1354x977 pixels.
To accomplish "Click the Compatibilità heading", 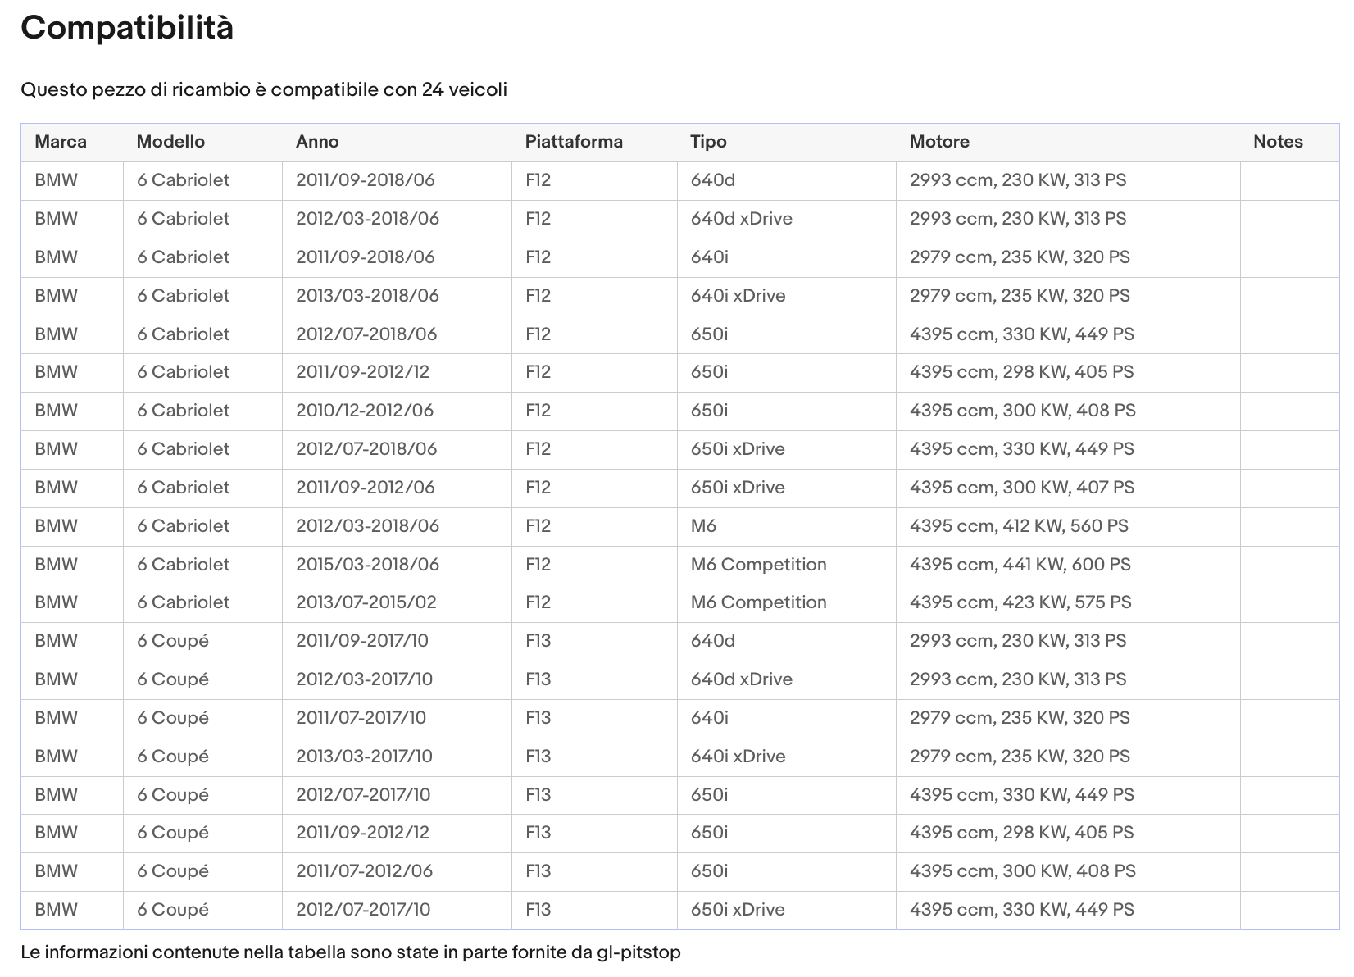I will point(127,28).
